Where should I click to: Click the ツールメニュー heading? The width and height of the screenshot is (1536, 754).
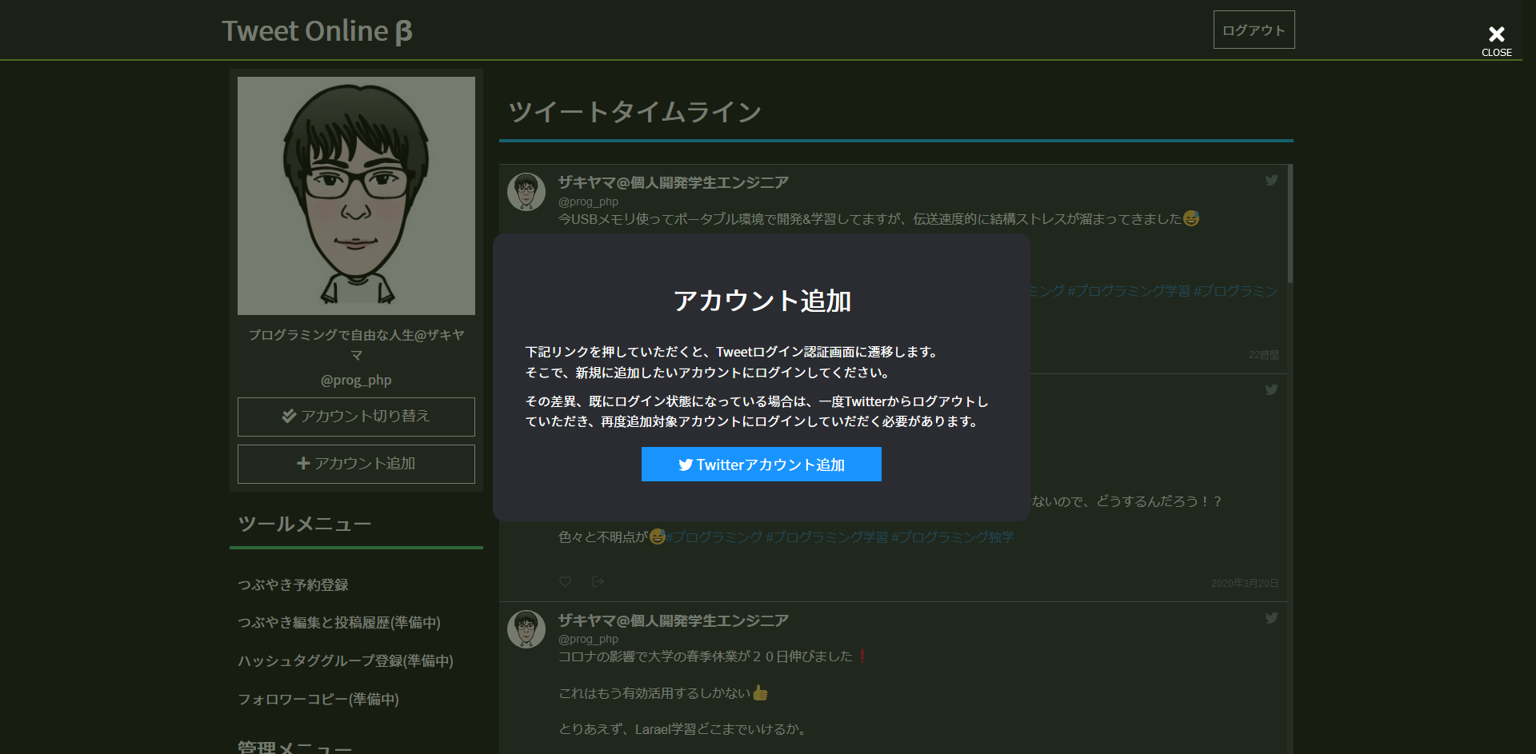tap(305, 525)
